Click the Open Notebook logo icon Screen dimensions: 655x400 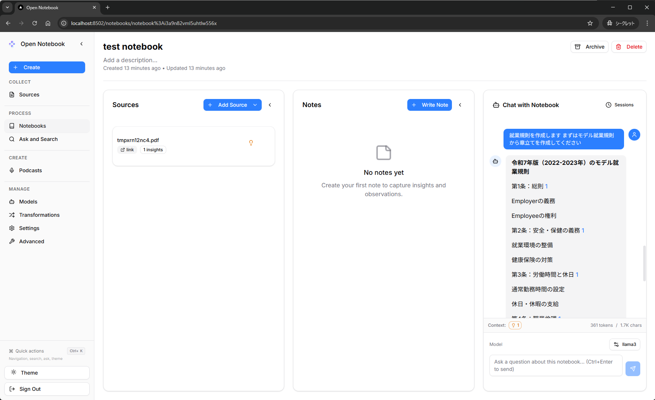pyautogui.click(x=12, y=44)
